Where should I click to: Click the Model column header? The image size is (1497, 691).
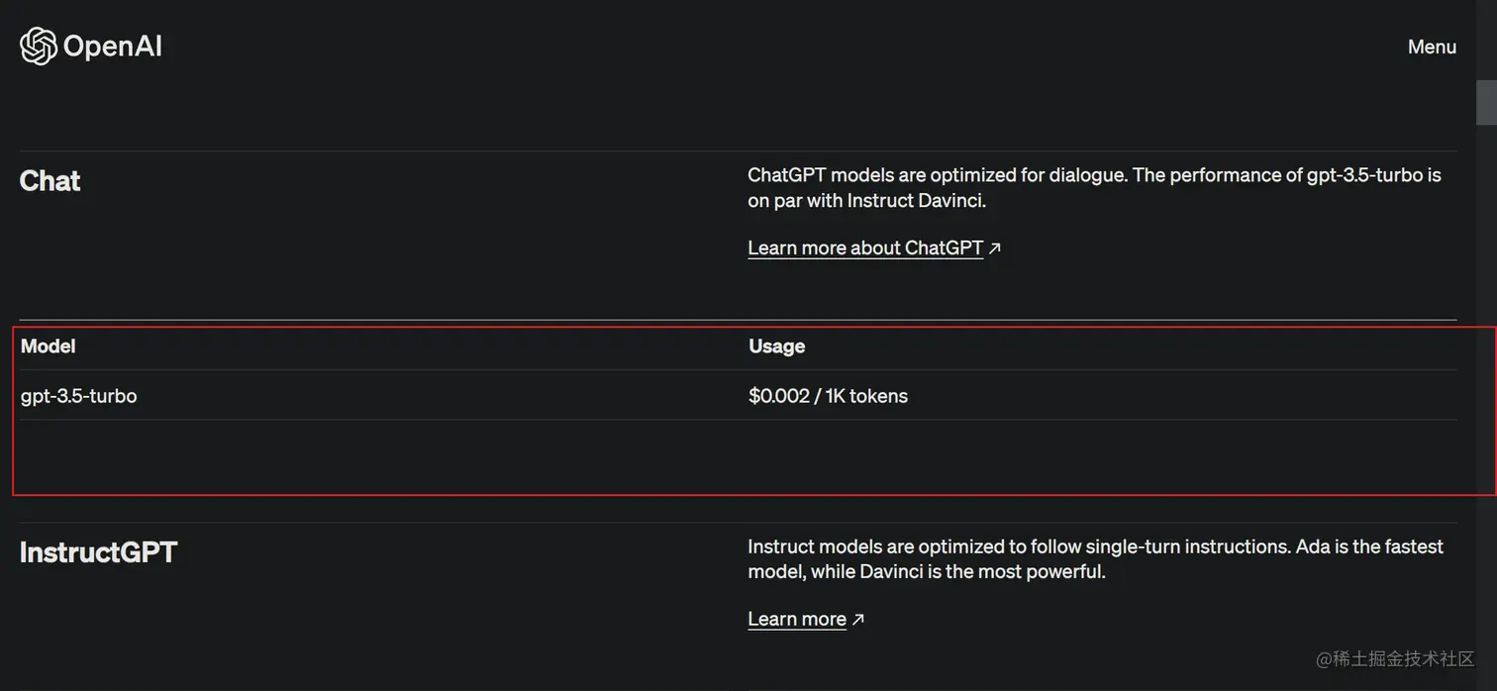point(48,345)
